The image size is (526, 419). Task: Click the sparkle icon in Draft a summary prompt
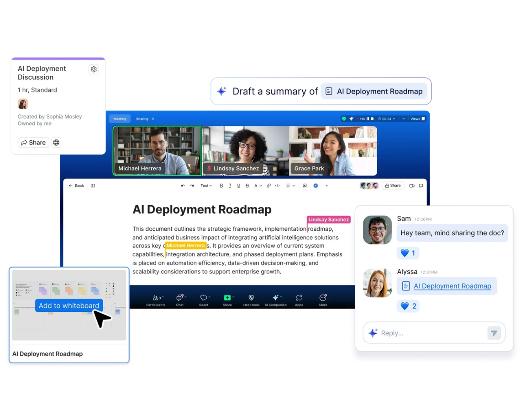click(x=222, y=91)
